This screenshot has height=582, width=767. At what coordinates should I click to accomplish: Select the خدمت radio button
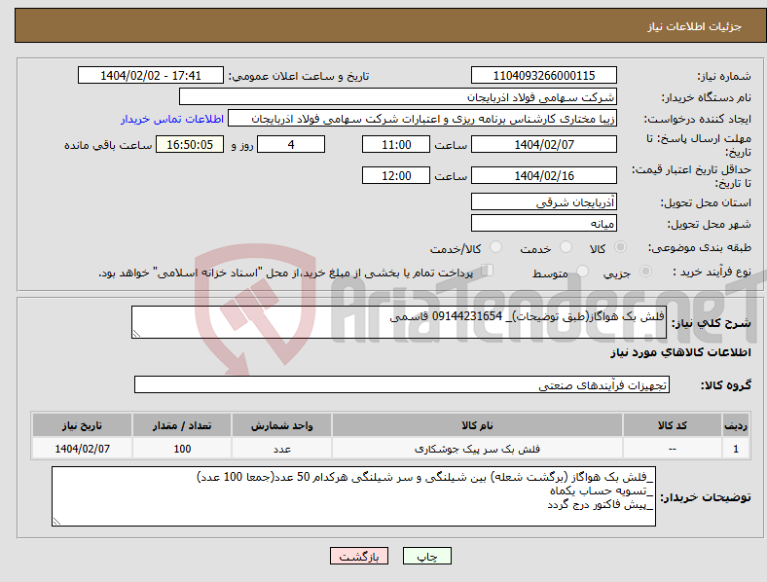566,247
